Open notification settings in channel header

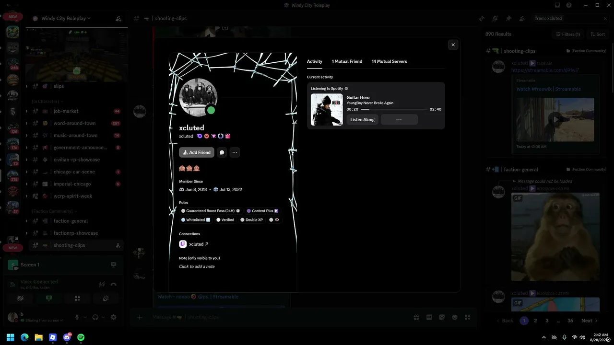[x=495, y=18]
